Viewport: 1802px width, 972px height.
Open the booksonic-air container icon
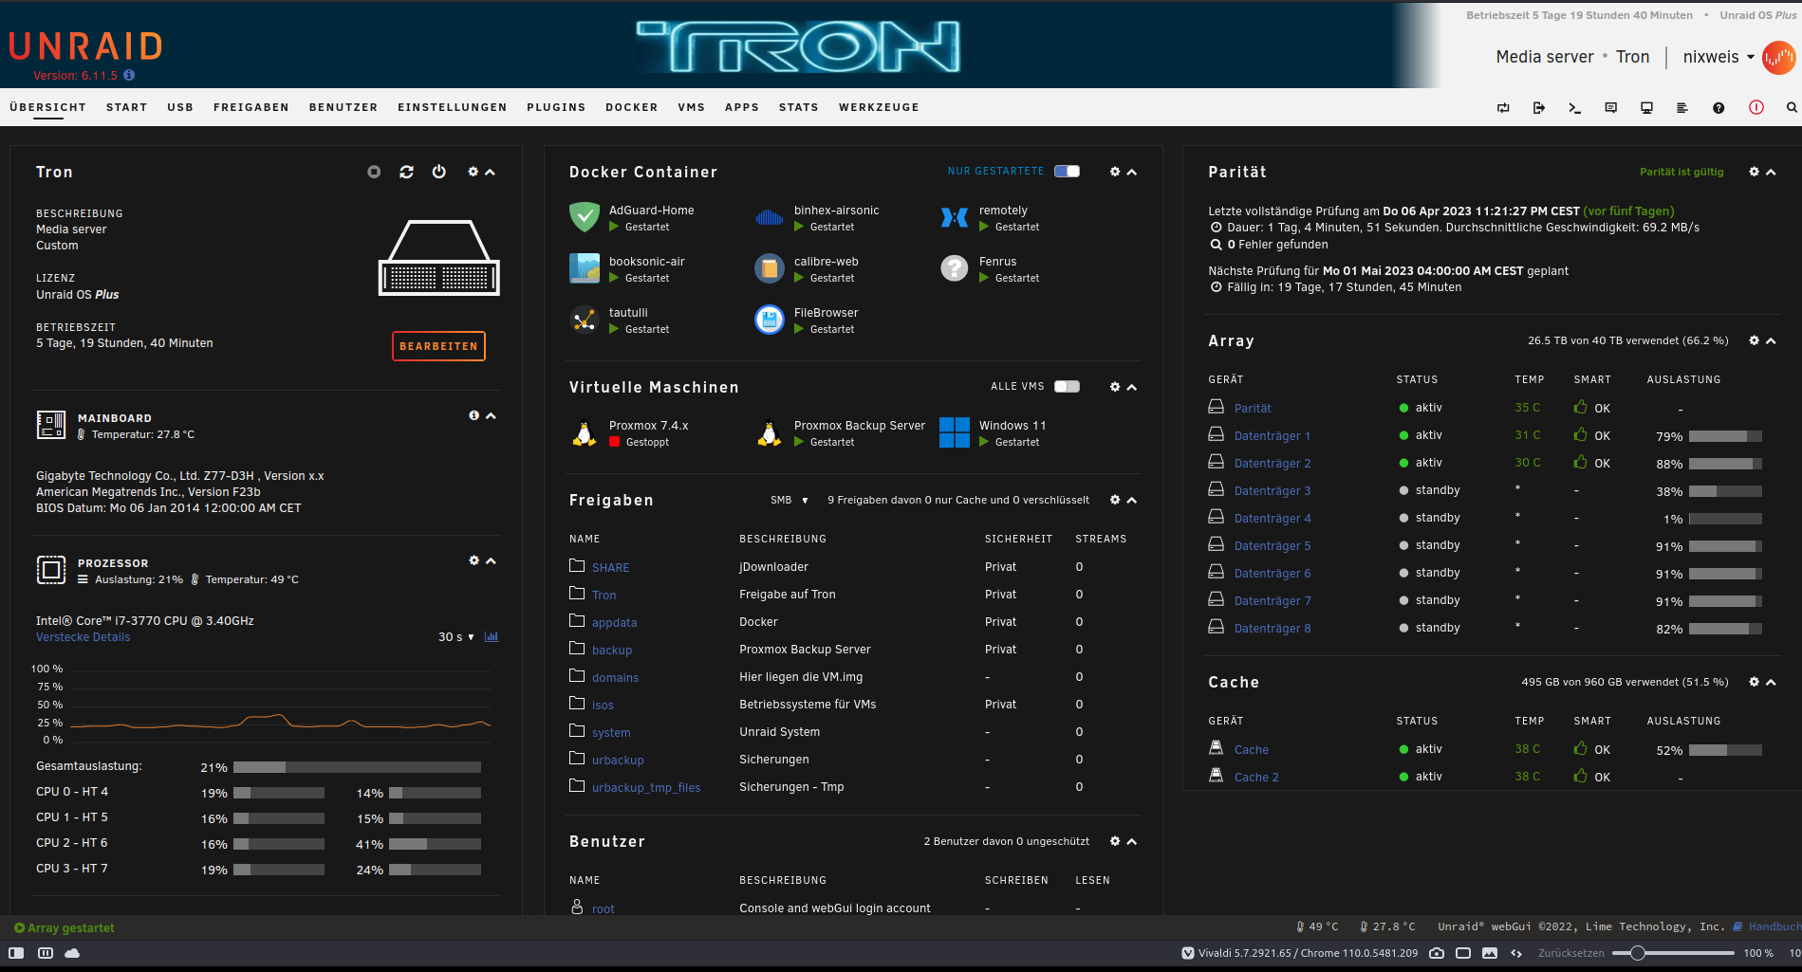click(585, 268)
